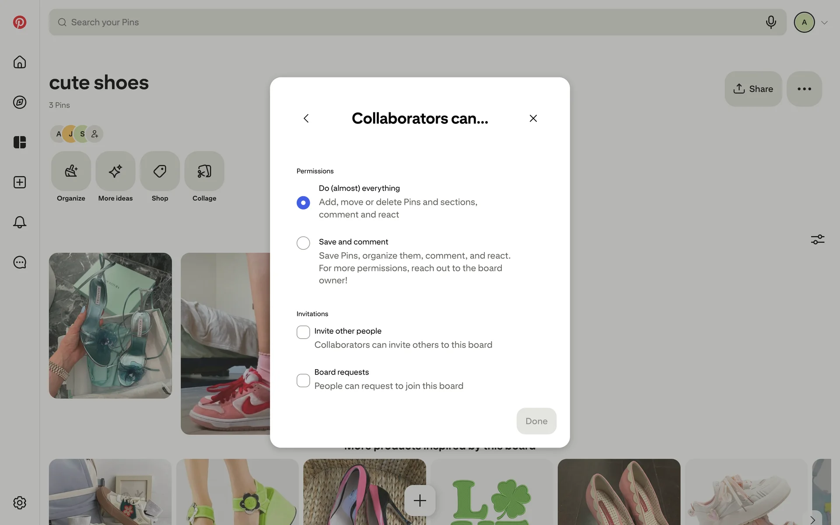
Task: Enable the 'Board requests' checkbox
Action: (x=303, y=381)
